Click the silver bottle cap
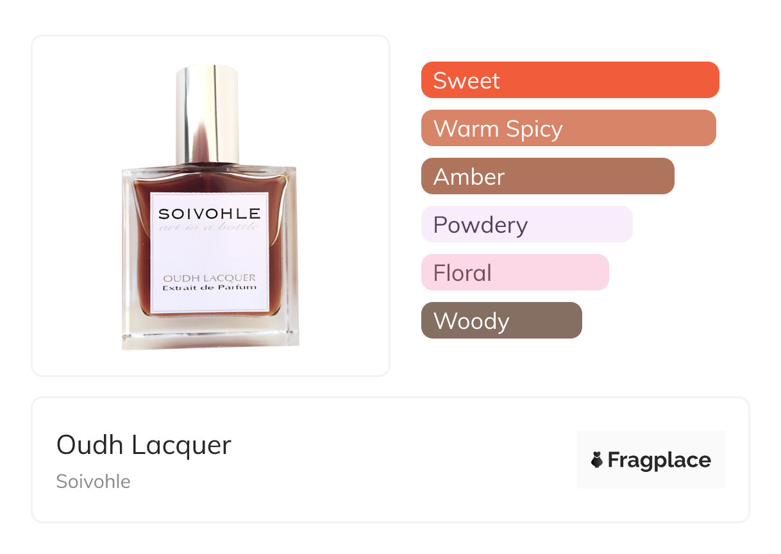781x554 pixels. point(207,113)
